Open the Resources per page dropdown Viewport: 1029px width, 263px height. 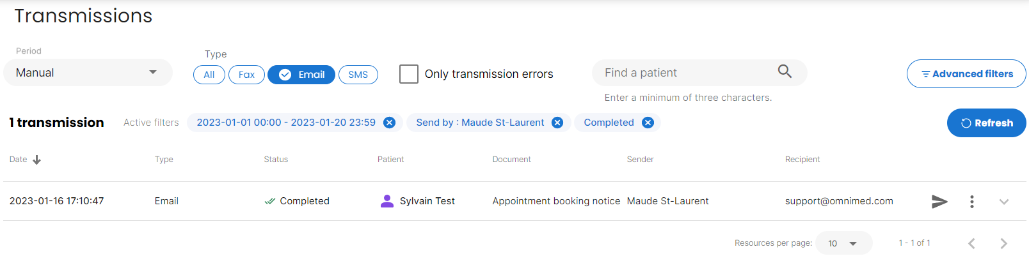844,243
